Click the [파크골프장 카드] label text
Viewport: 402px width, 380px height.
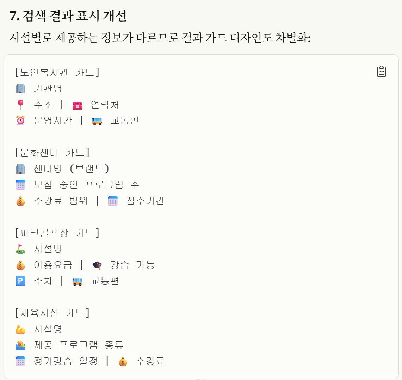coord(57,233)
